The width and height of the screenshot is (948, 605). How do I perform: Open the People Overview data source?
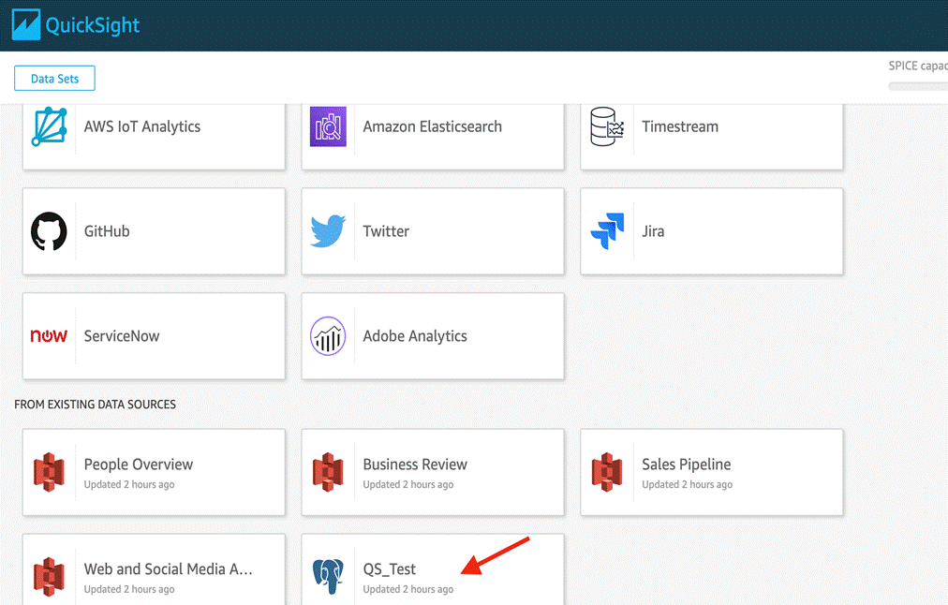coord(154,473)
